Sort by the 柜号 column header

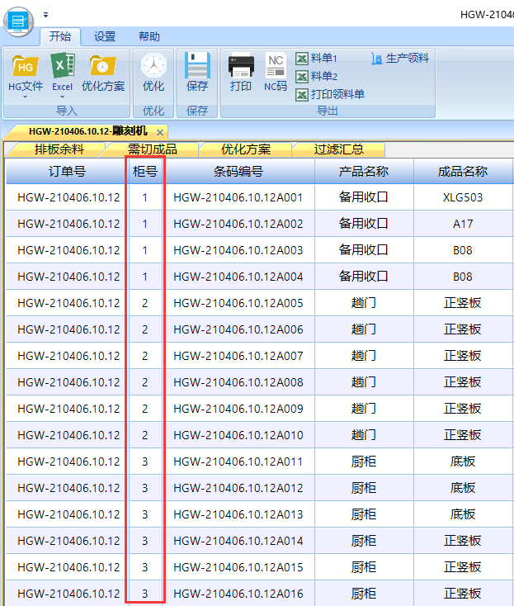[145, 171]
